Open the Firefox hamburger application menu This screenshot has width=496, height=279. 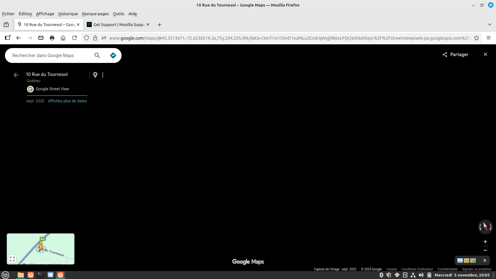pyautogui.click(x=489, y=38)
